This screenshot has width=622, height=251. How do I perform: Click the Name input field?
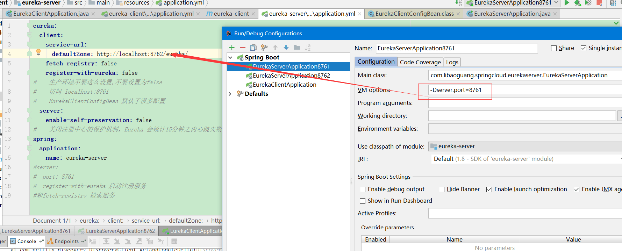coord(457,48)
